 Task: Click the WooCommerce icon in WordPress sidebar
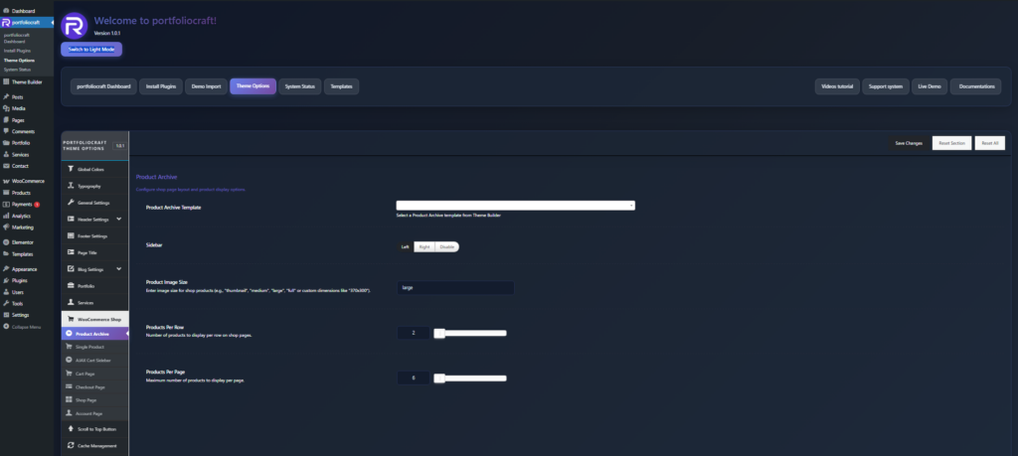pyautogui.click(x=5, y=182)
